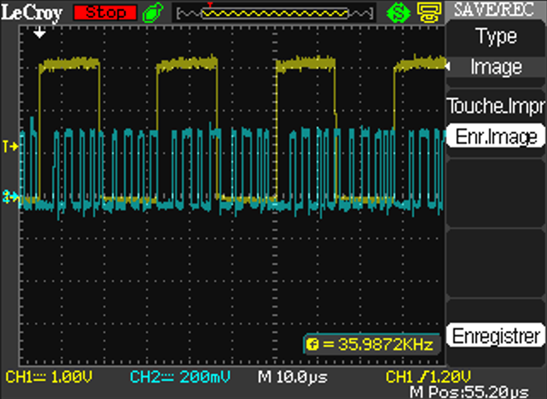Toggle the Enr.Image print-key assignment
Screen dimensions: 547x399
click(x=495, y=136)
